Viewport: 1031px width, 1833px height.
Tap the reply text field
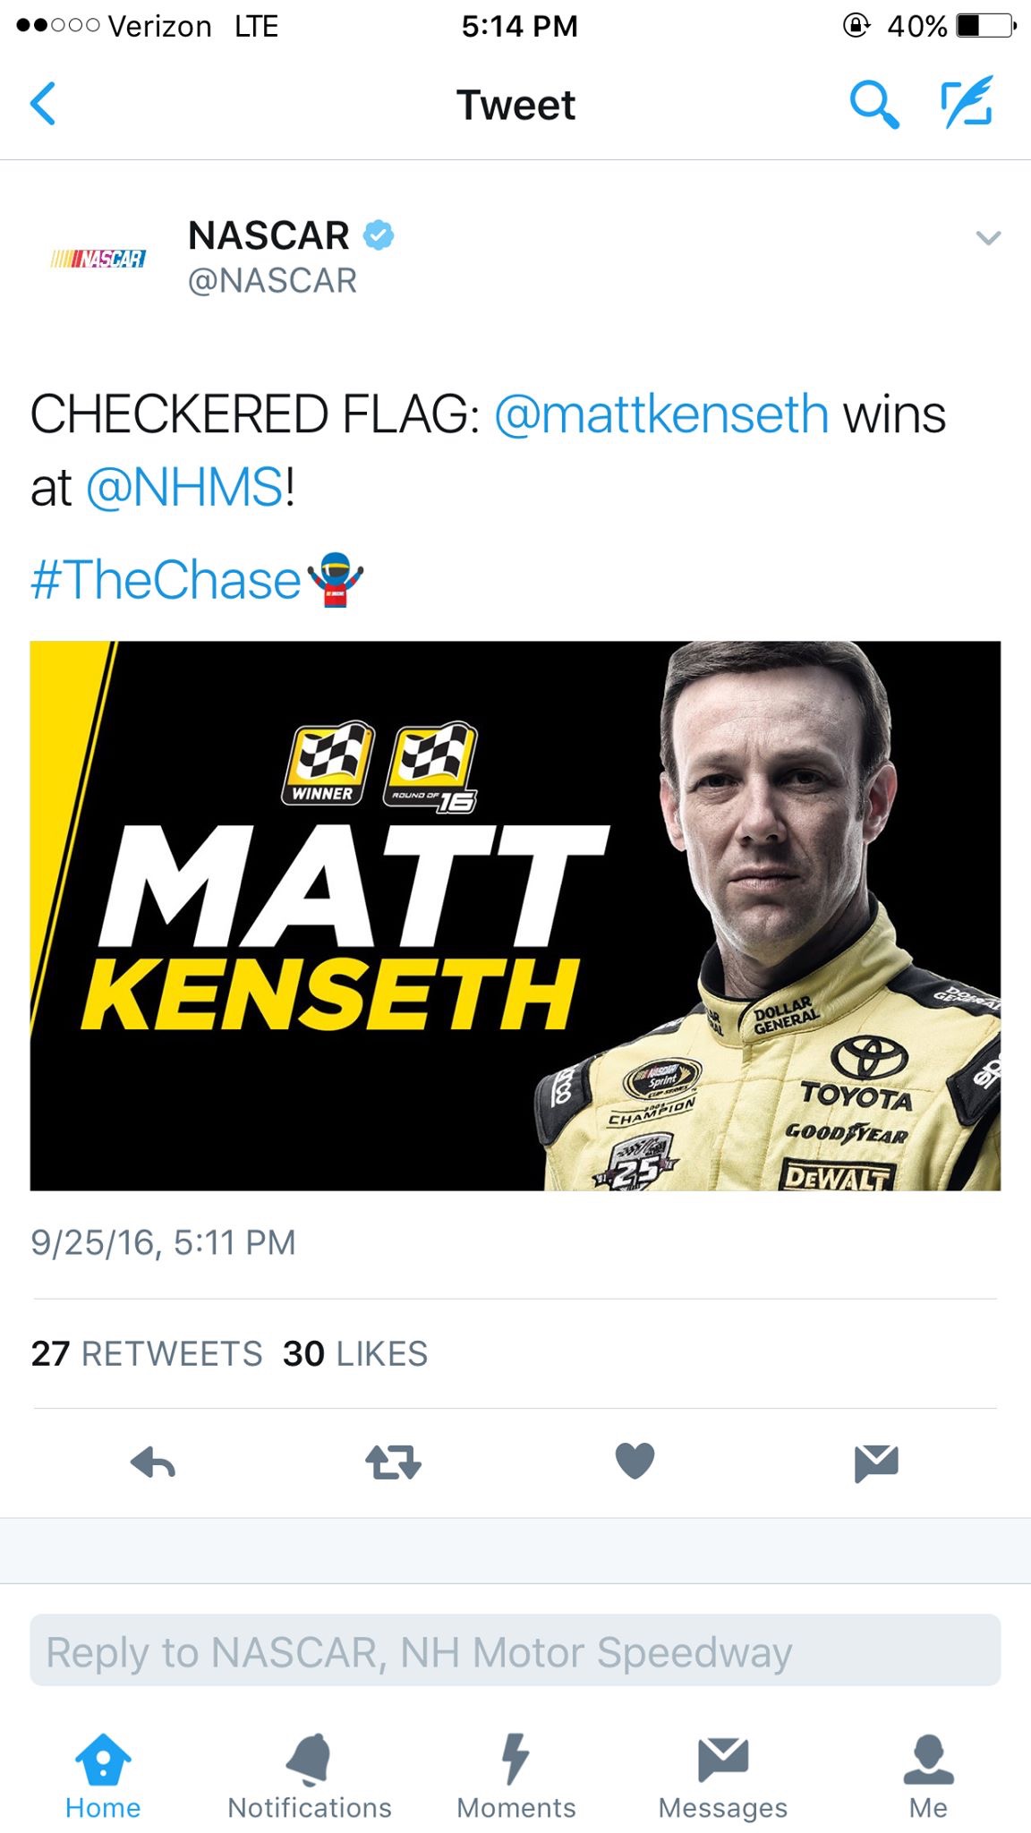point(515,1650)
